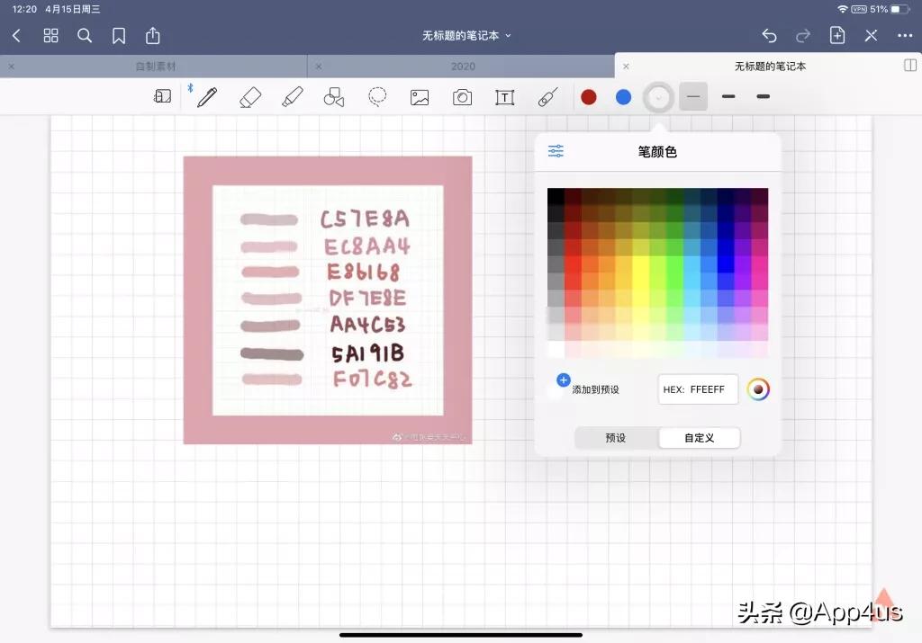
Task: Click the undo arrow
Action: pyautogui.click(x=772, y=36)
